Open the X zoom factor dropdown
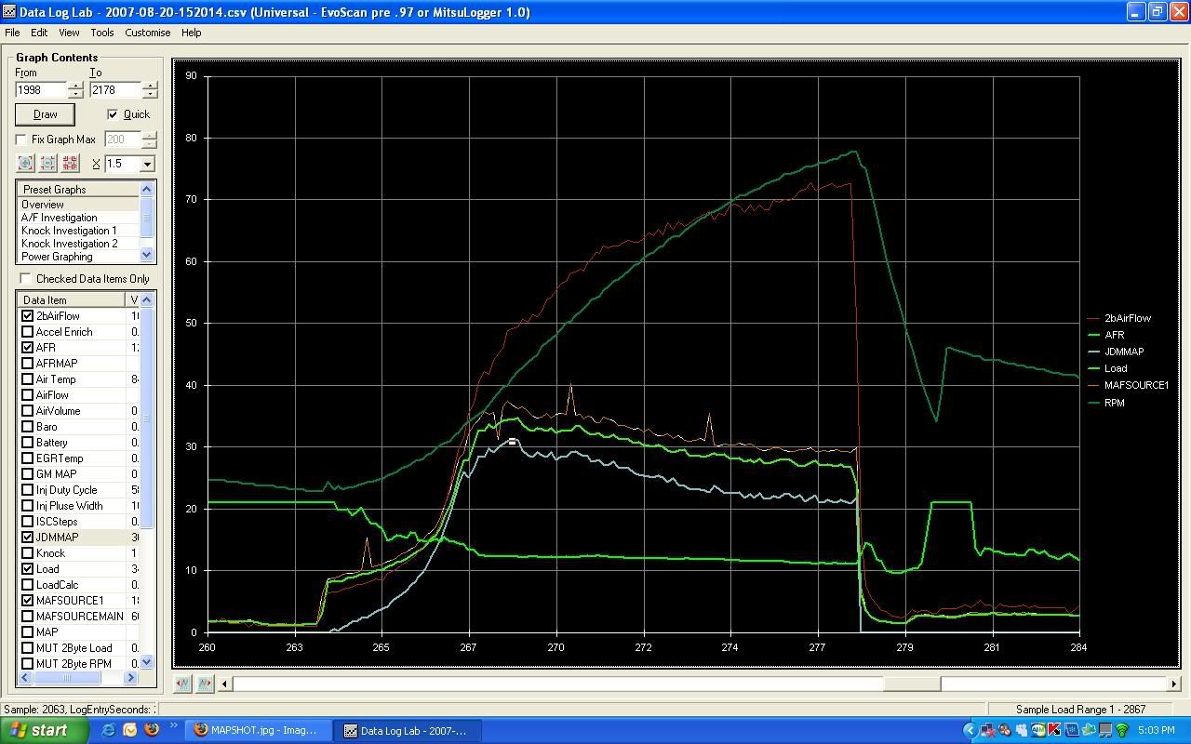 [x=147, y=164]
